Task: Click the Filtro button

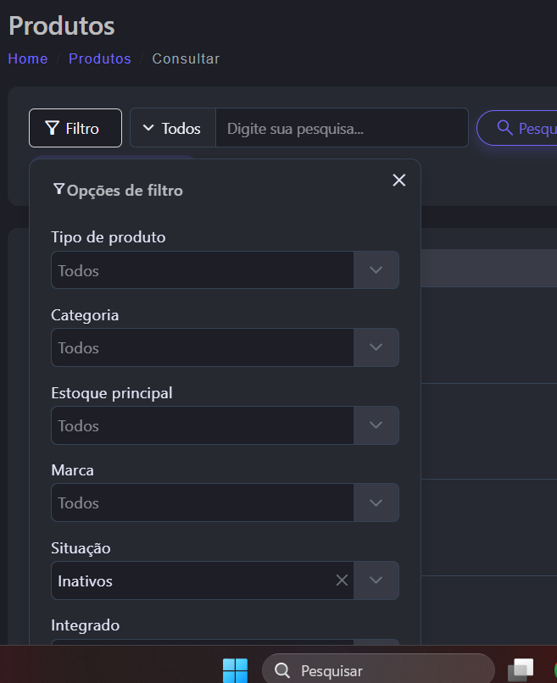Action: [75, 128]
